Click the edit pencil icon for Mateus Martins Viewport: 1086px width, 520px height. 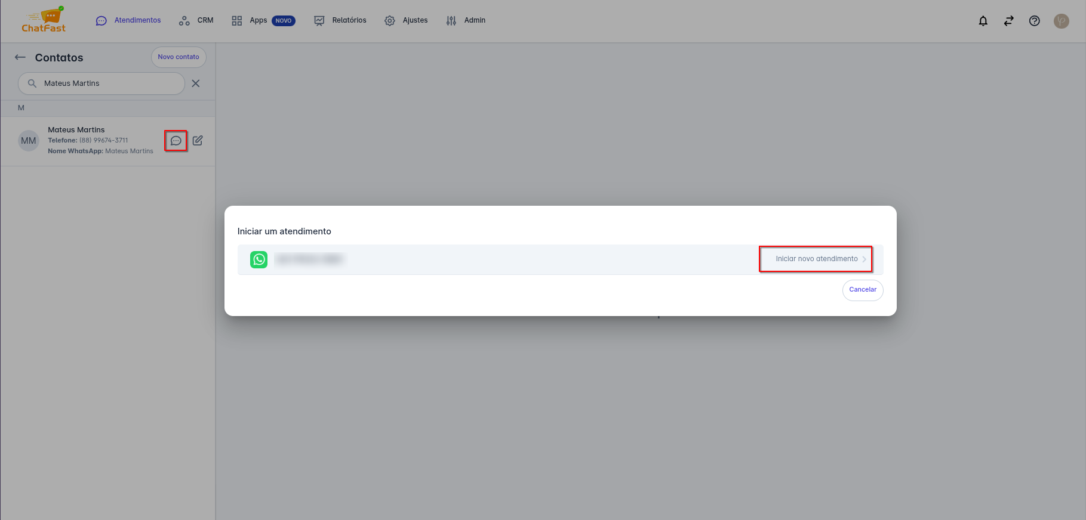[198, 141]
